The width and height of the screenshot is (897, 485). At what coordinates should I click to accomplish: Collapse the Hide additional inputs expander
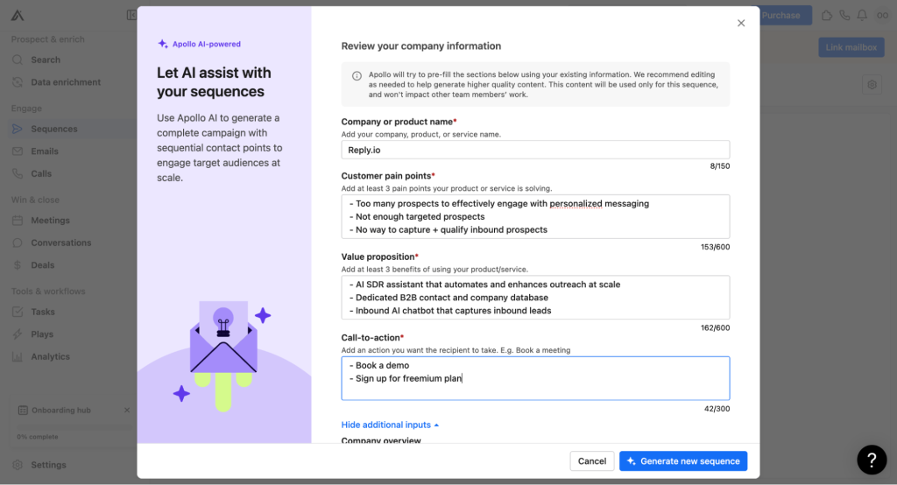coord(390,425)
